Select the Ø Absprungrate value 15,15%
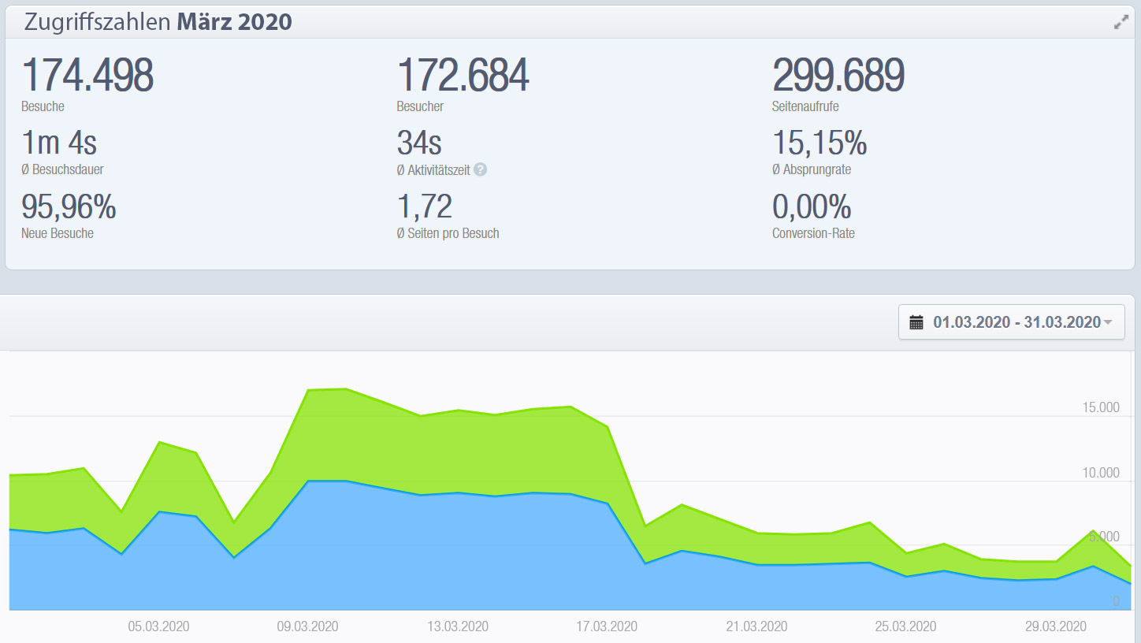Image resolution: width=1141 pixels, height=643 pixels. point(820,143)
